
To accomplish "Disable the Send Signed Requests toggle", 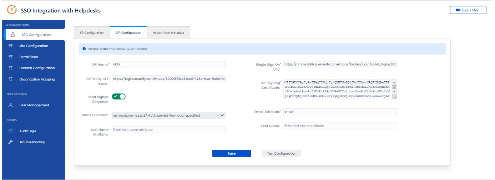I will click(x=119, y=97).
